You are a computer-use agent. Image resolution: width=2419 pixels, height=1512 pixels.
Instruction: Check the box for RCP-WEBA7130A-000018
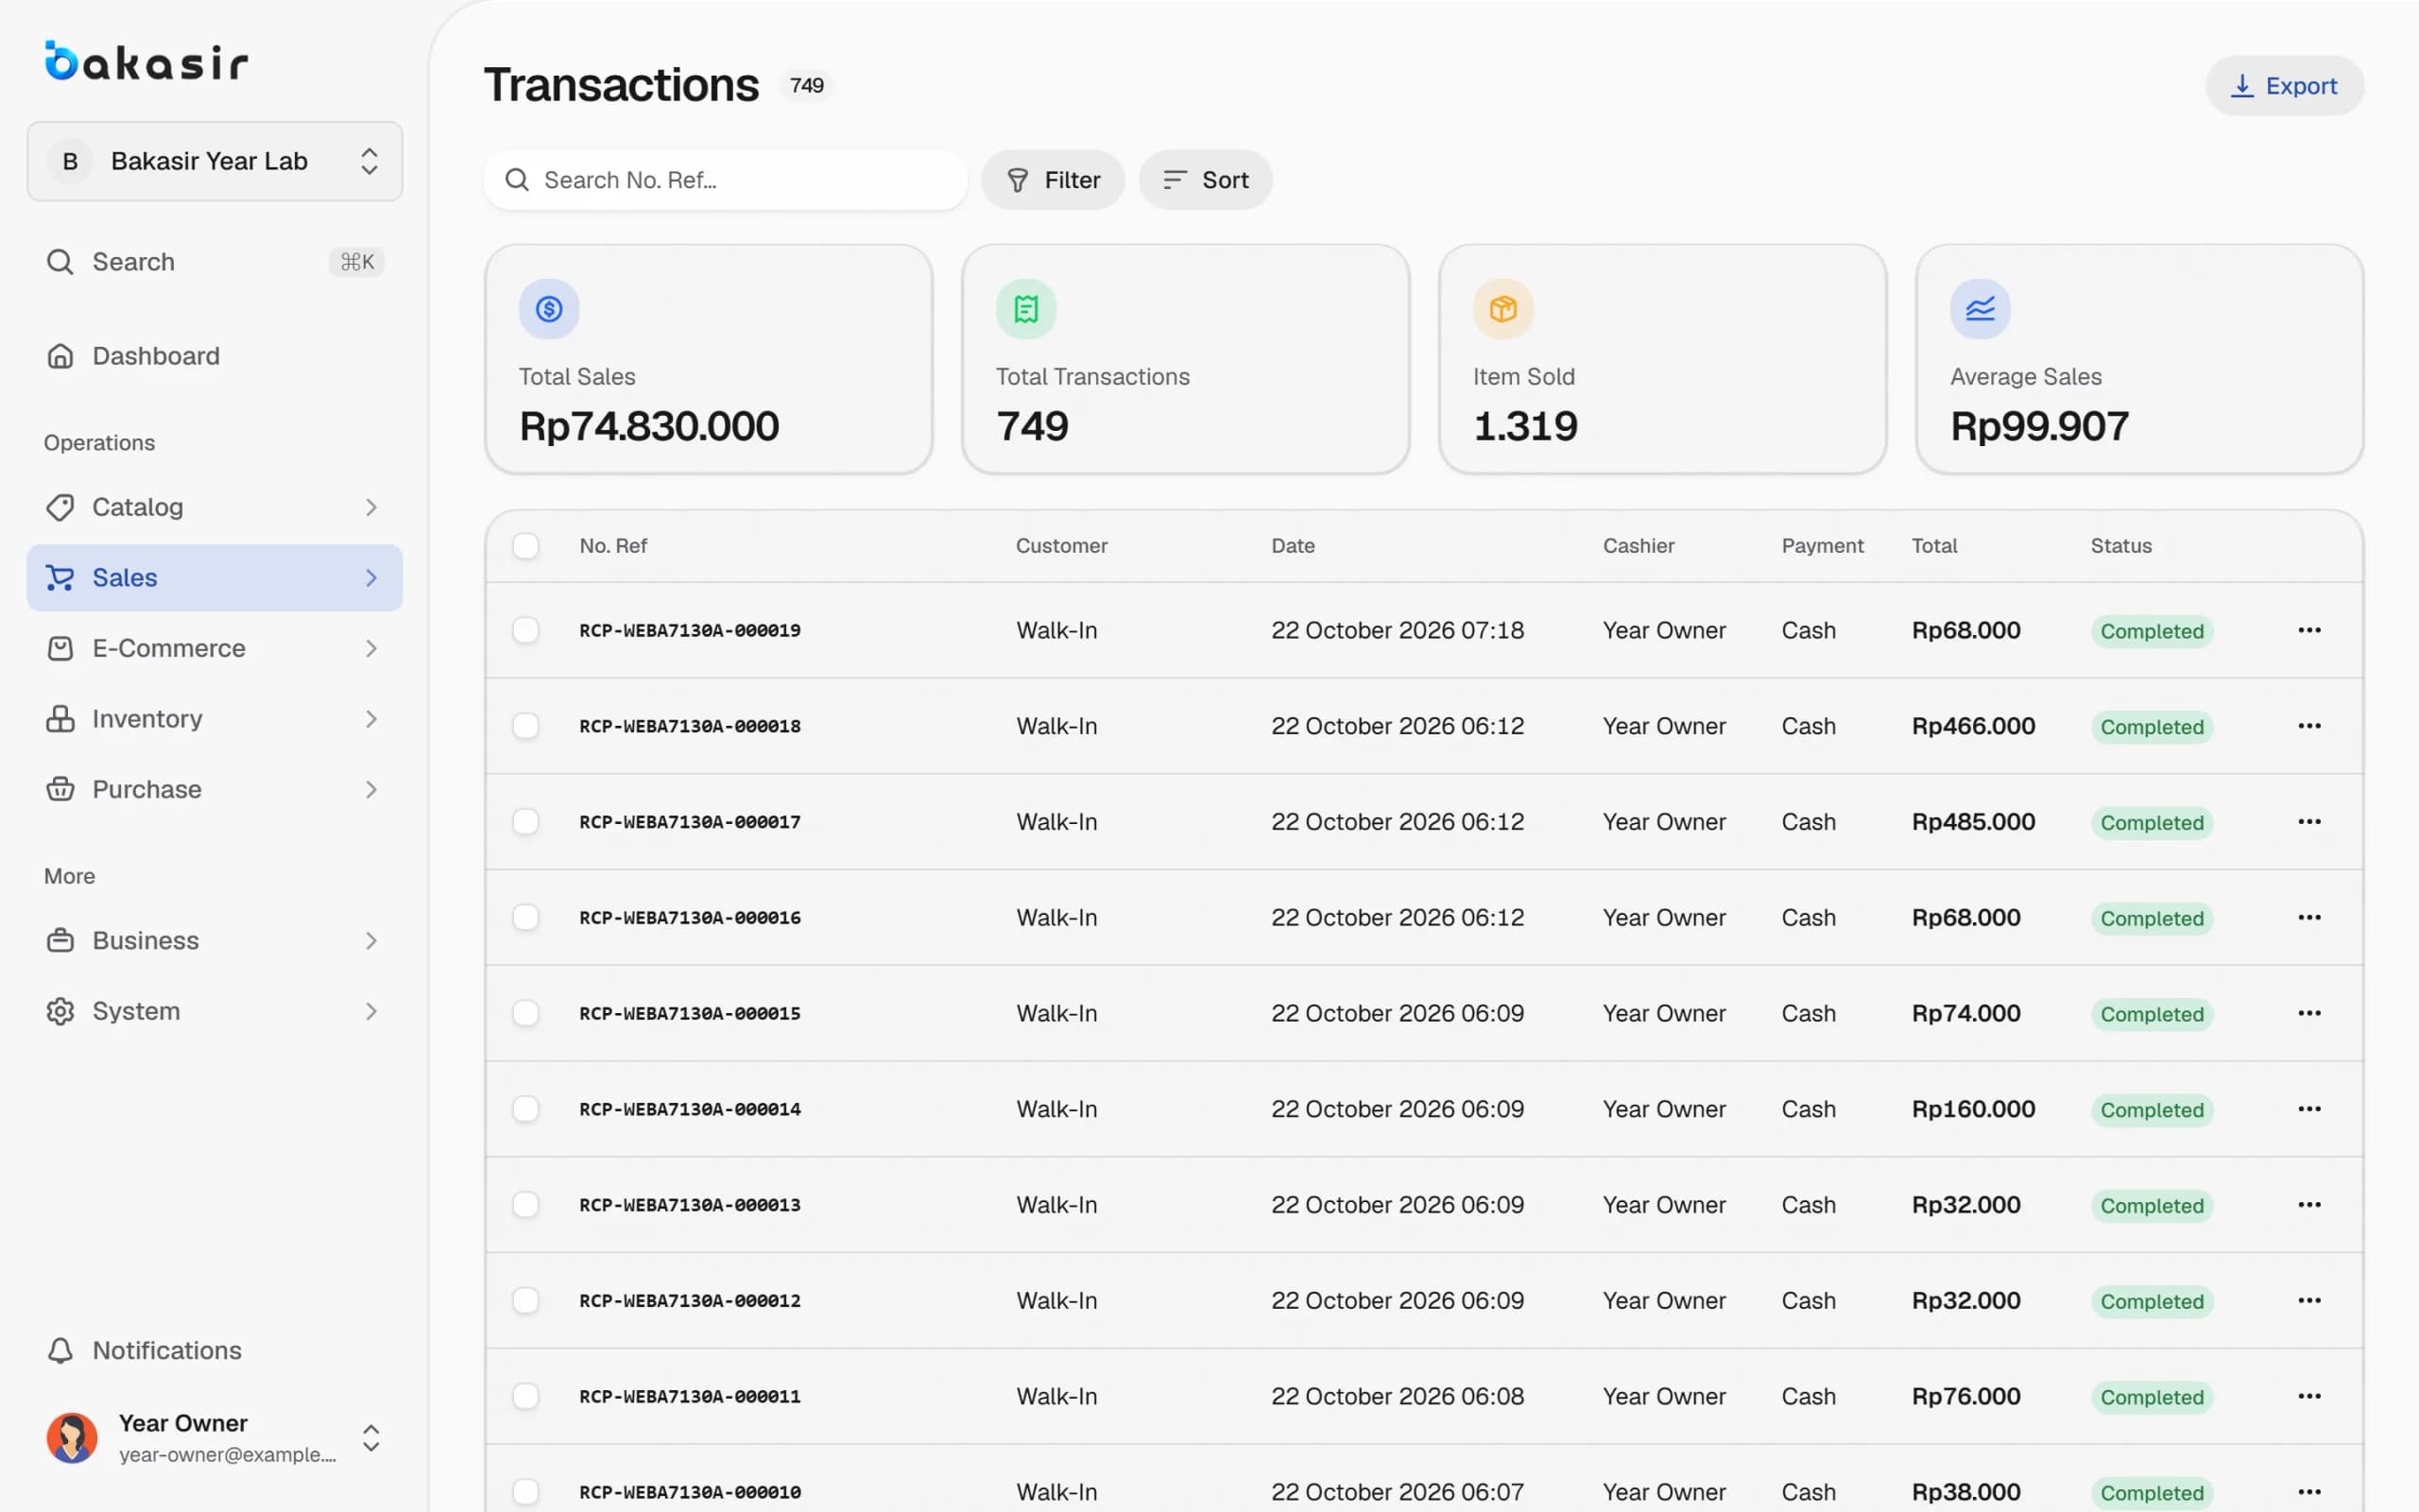[525, 726]
